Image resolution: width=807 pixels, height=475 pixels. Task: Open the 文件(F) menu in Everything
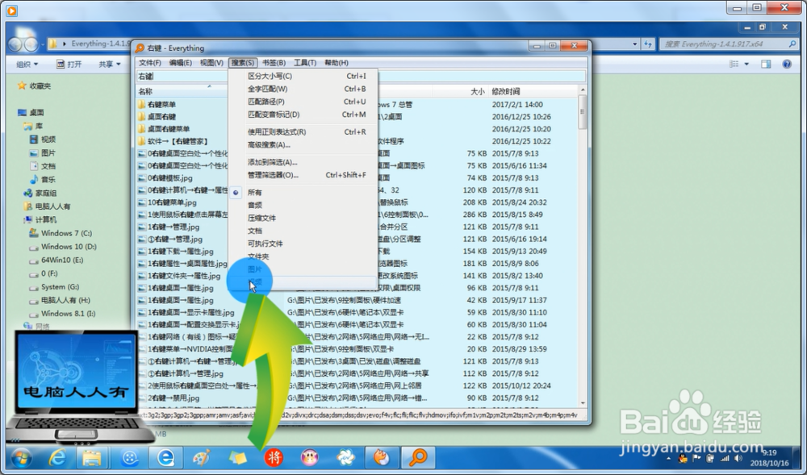150,63
